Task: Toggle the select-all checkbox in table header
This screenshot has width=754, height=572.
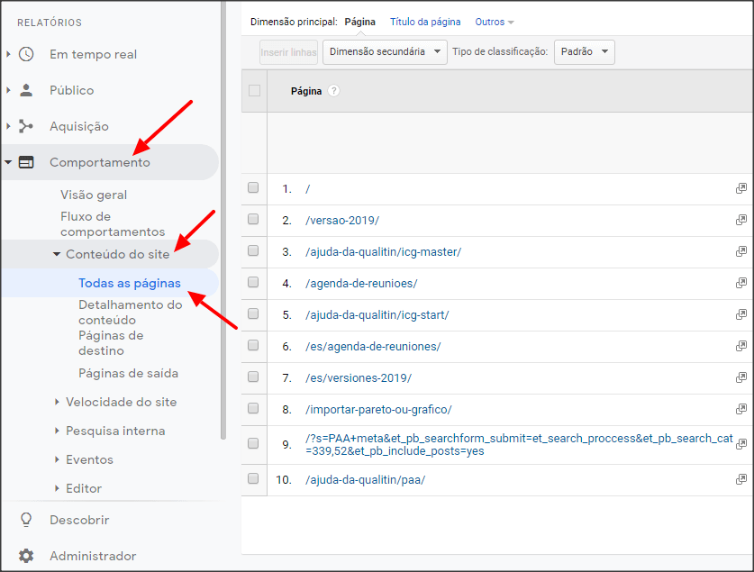Action: click(254, 90)
